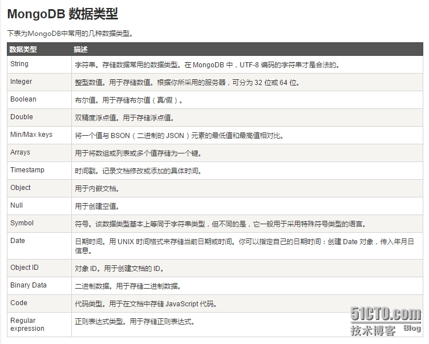Select the 'Code' type cell
This screenshot has height=344, width=429.
(39, 303)
